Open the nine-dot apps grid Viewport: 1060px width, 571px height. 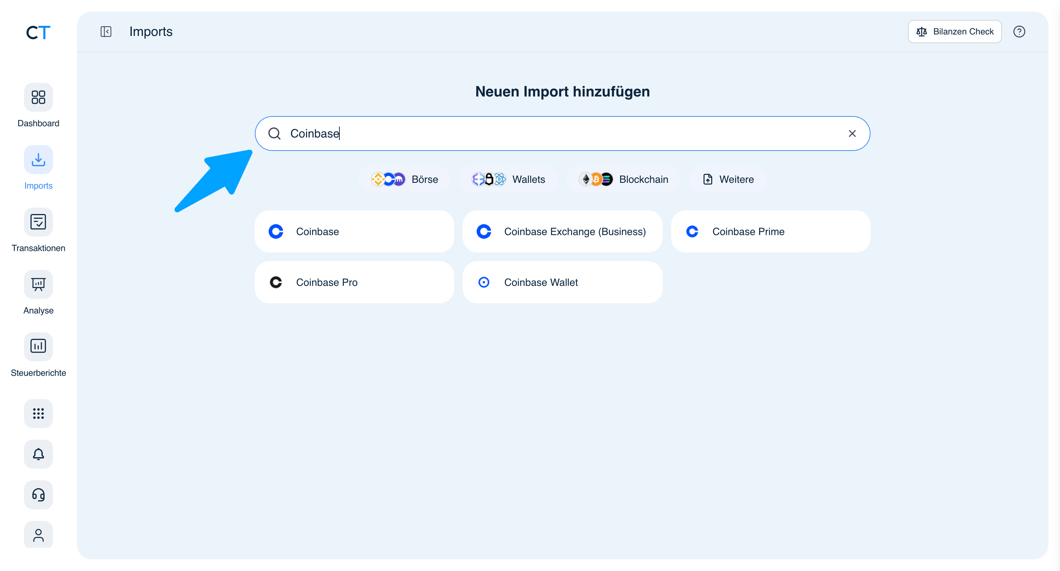coord(38,414)
